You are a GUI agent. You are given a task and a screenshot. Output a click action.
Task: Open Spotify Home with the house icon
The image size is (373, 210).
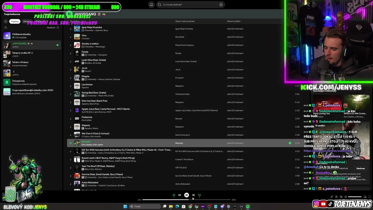pyautogui.click(x=151, y=4)
